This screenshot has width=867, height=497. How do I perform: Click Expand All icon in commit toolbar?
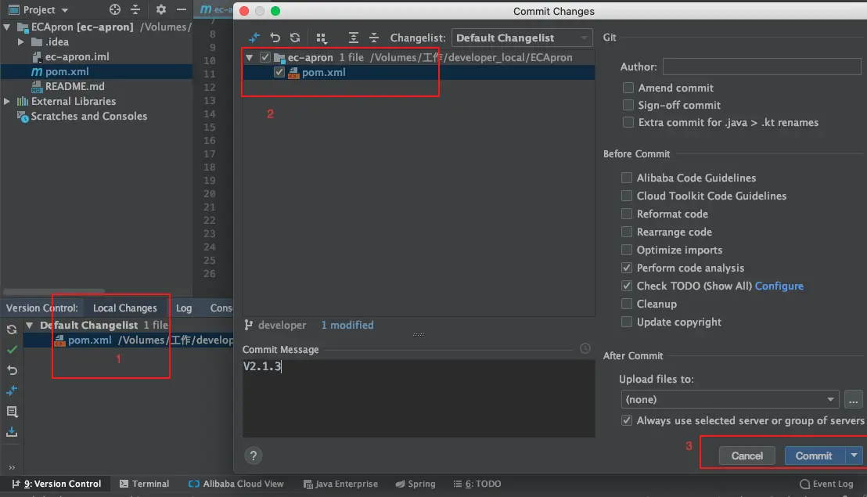coord(354,38)
